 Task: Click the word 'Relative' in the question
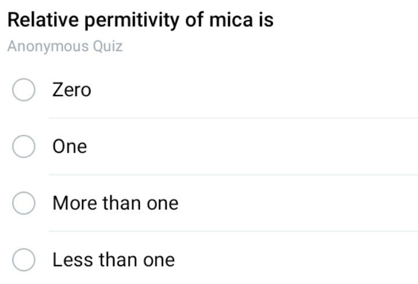coord(43,20)
